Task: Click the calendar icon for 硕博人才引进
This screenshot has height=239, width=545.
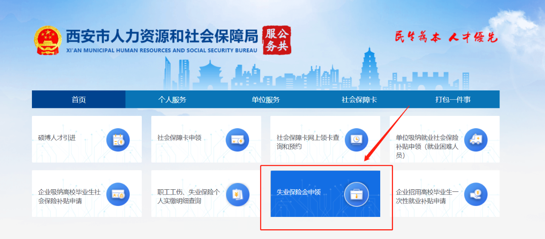Action: (118, 140)
